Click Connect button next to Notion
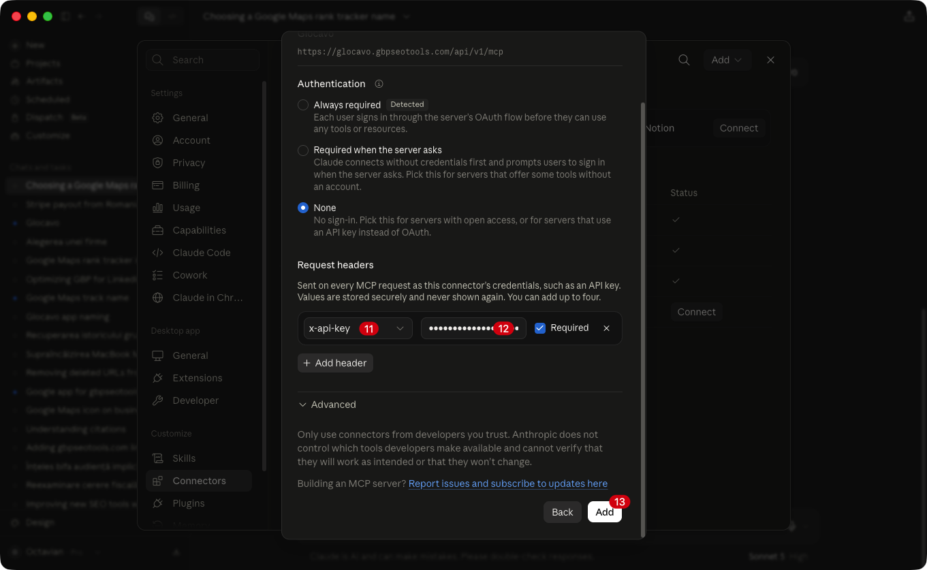 739,128
